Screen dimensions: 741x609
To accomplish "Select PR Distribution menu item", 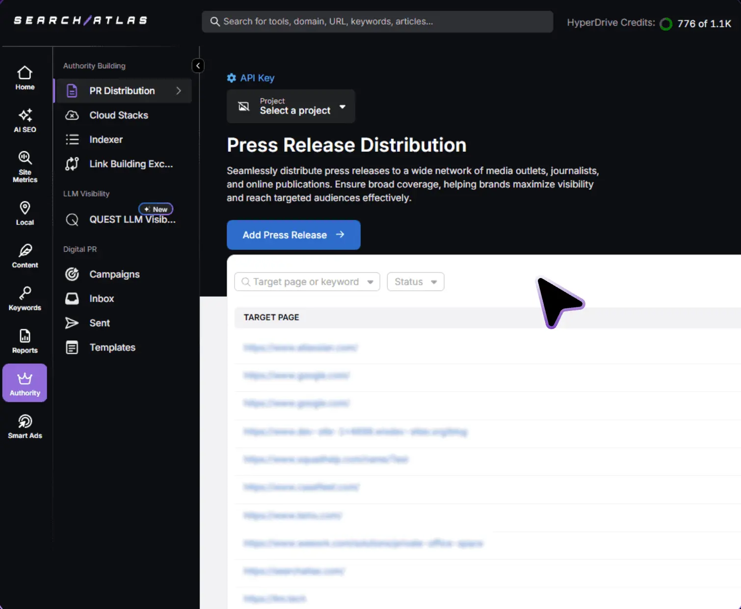I will (123, 91).
